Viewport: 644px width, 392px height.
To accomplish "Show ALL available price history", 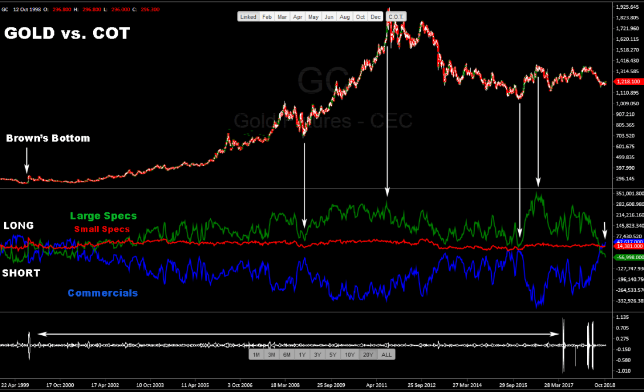I will click(386, 355).
